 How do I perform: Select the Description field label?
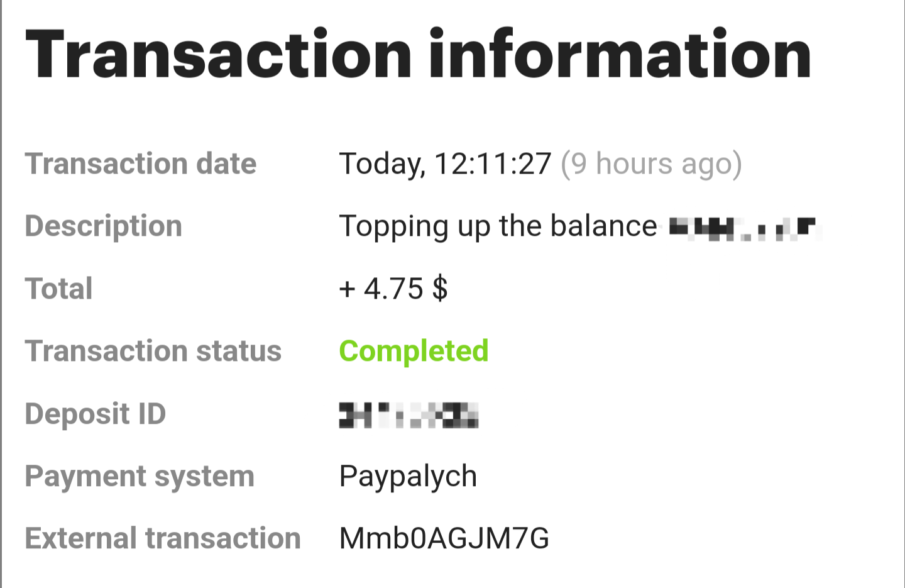104,226
